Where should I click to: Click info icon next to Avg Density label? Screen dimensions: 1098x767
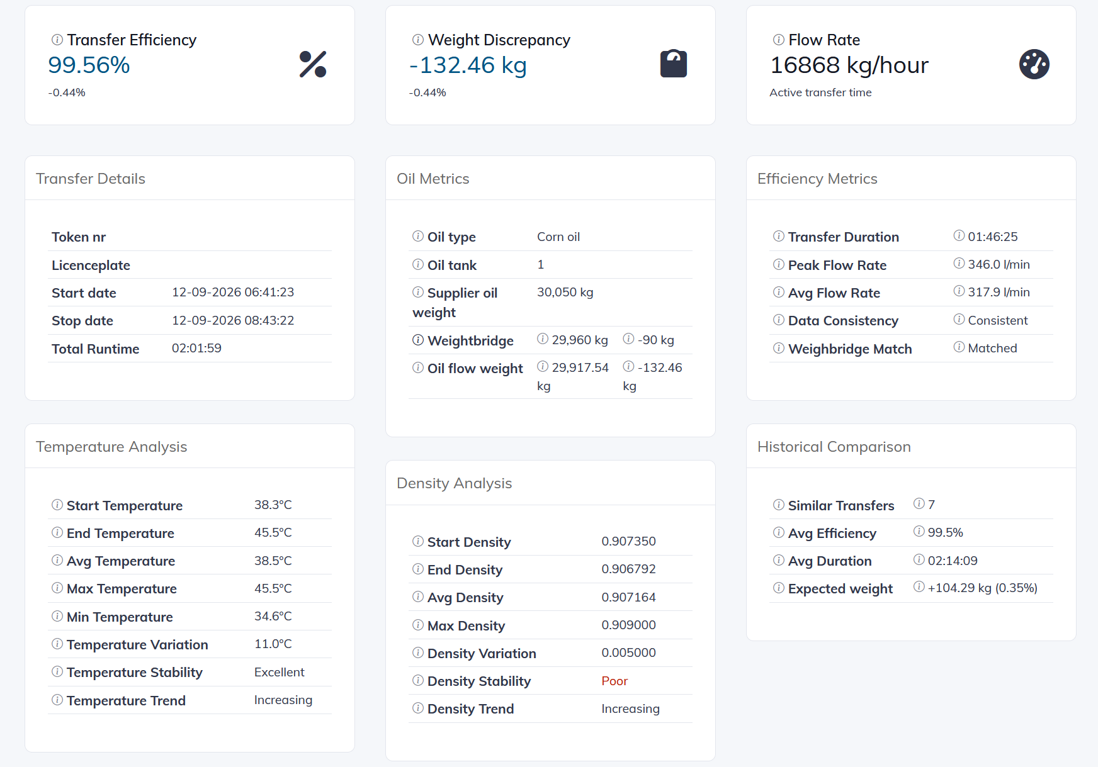(x=418, y=596)
